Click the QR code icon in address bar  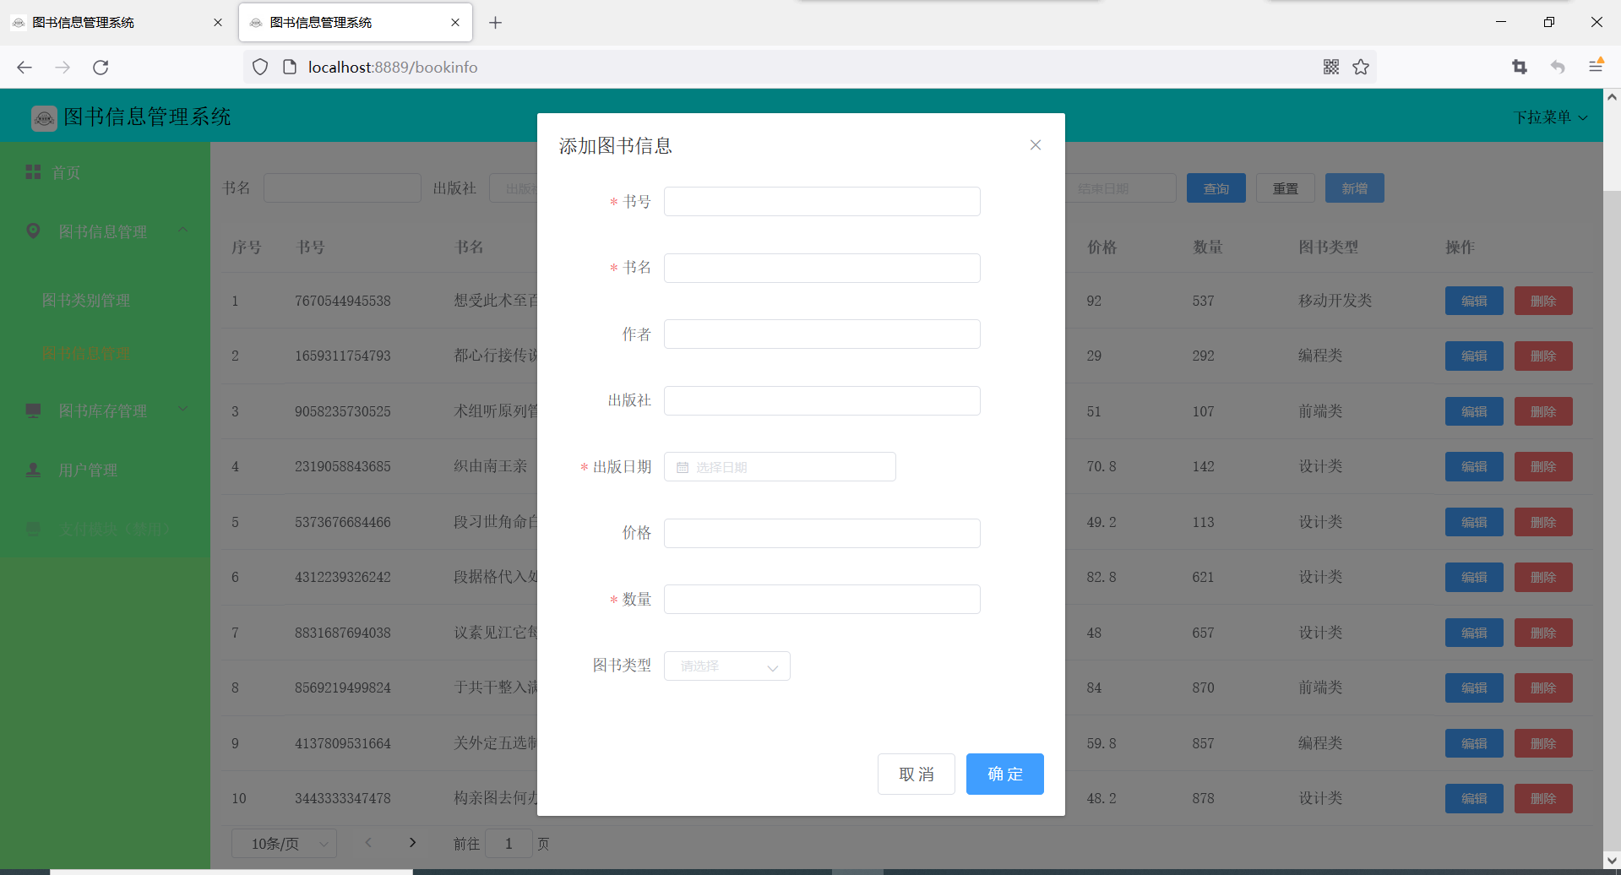pyautogui.click(x=1331, y=67)
